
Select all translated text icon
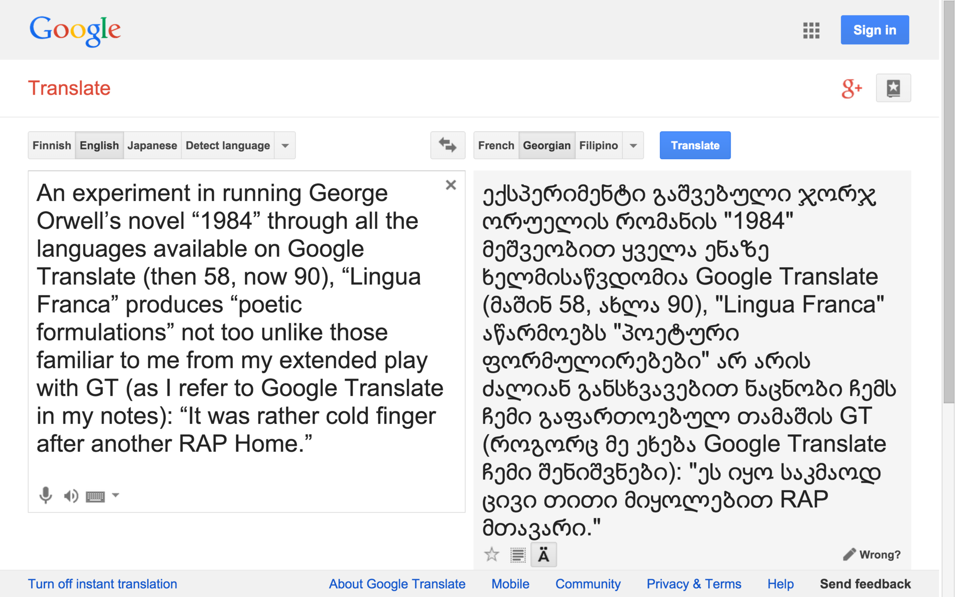[x=518, y=555]
